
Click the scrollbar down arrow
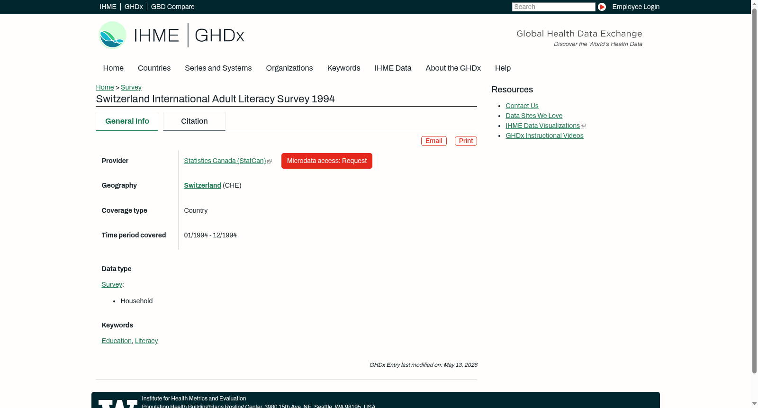(x=754, y=404)
